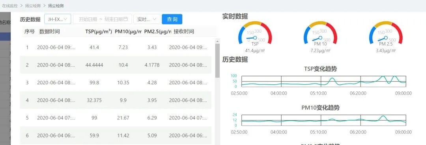426x145 pixels.
Task: Select the TSP value 59.9
Action: (94, 136)
